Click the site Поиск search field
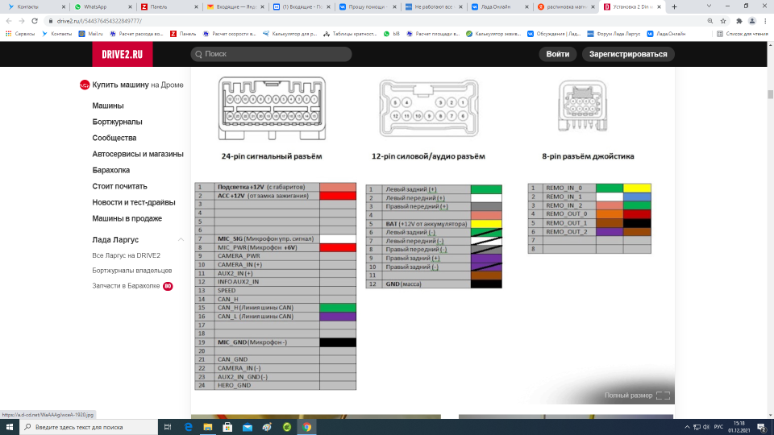774x435 pixels. point(271,54)
